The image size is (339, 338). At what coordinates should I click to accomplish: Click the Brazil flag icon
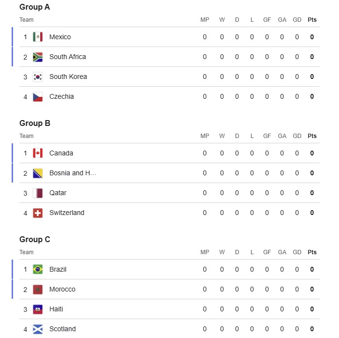[38, 269]
